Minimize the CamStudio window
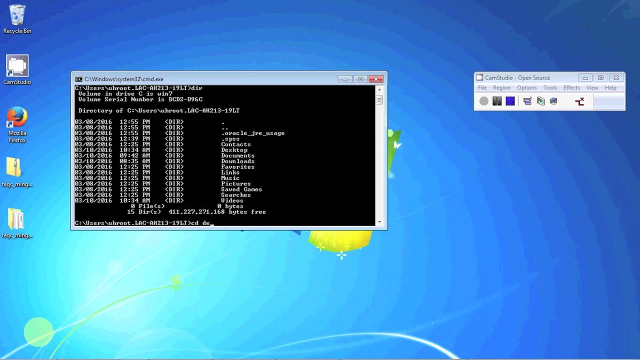 pyautogui.click(x=585, y=77)
